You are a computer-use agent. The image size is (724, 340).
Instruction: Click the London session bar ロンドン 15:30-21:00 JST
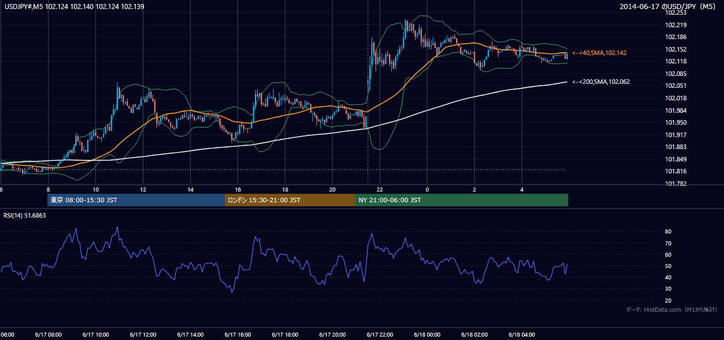click(290, 200)
